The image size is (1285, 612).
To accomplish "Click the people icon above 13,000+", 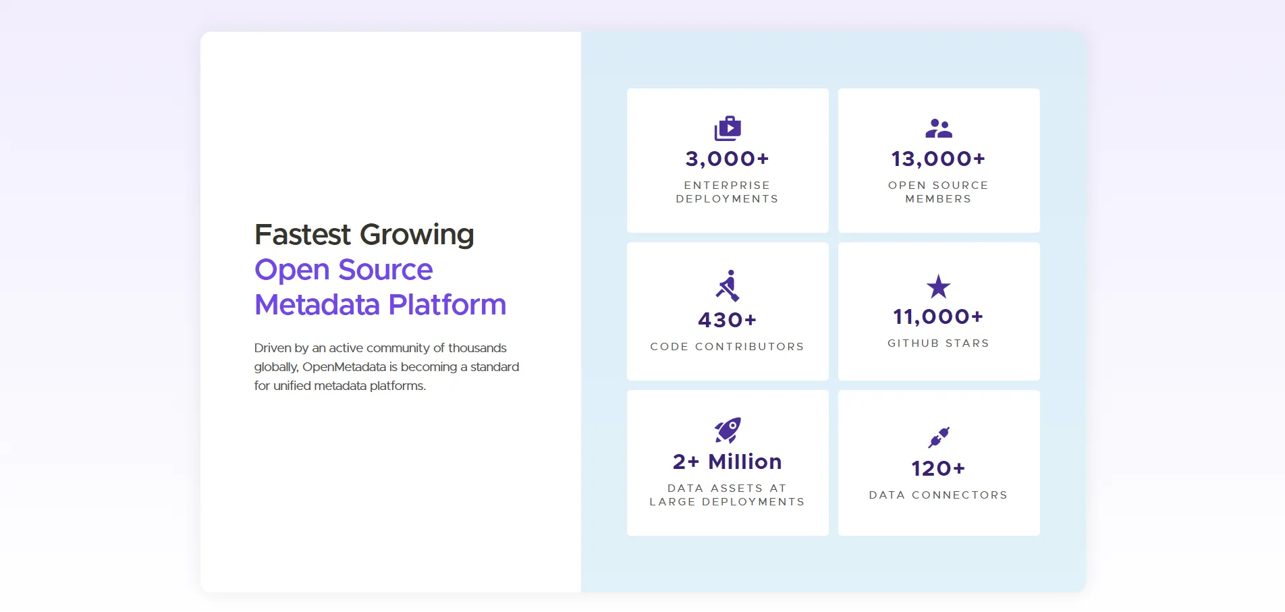I will click(x=938, y=128).
